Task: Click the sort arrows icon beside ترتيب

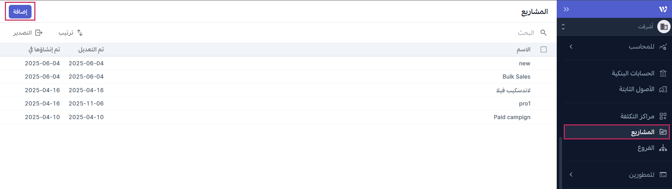Action: 80,32
